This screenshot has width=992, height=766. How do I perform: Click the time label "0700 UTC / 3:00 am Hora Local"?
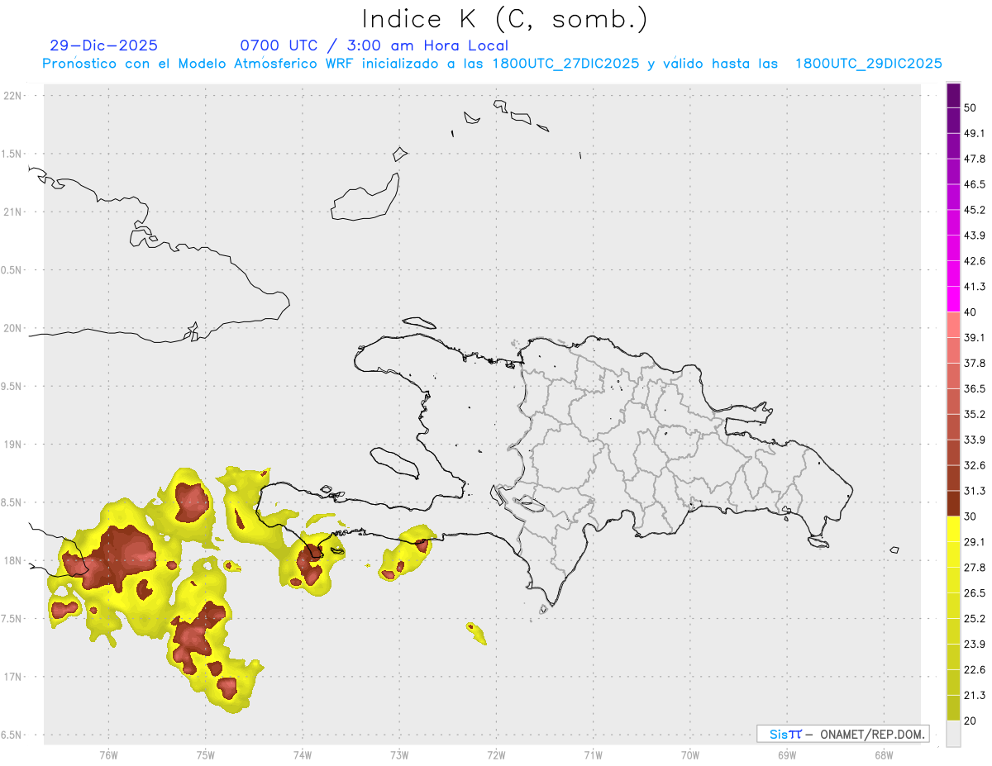[374, 45]
